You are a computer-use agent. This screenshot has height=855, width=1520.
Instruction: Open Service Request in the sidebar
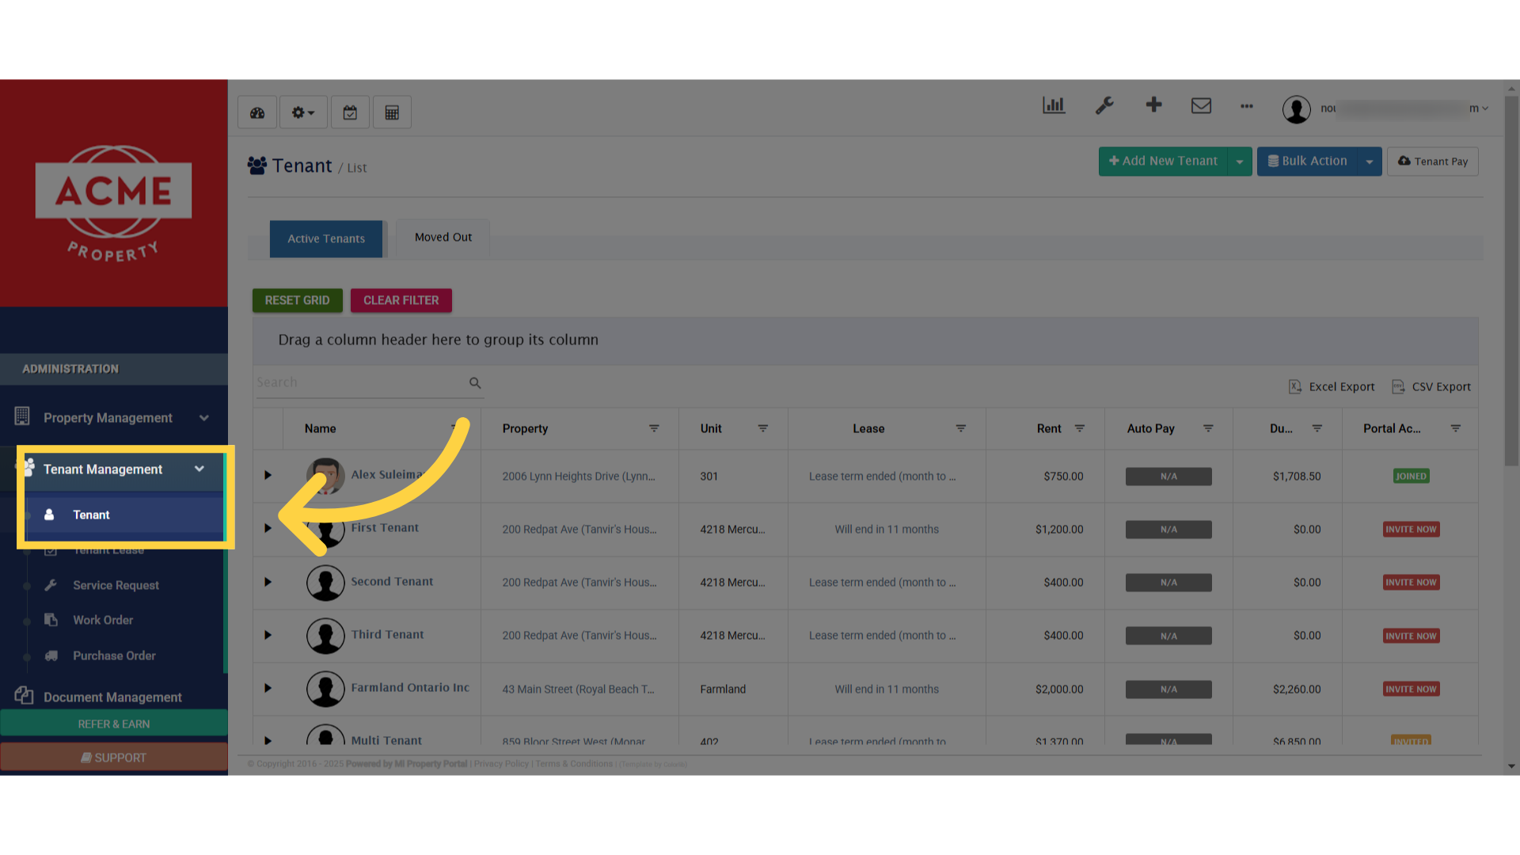(x=116, y=585)
